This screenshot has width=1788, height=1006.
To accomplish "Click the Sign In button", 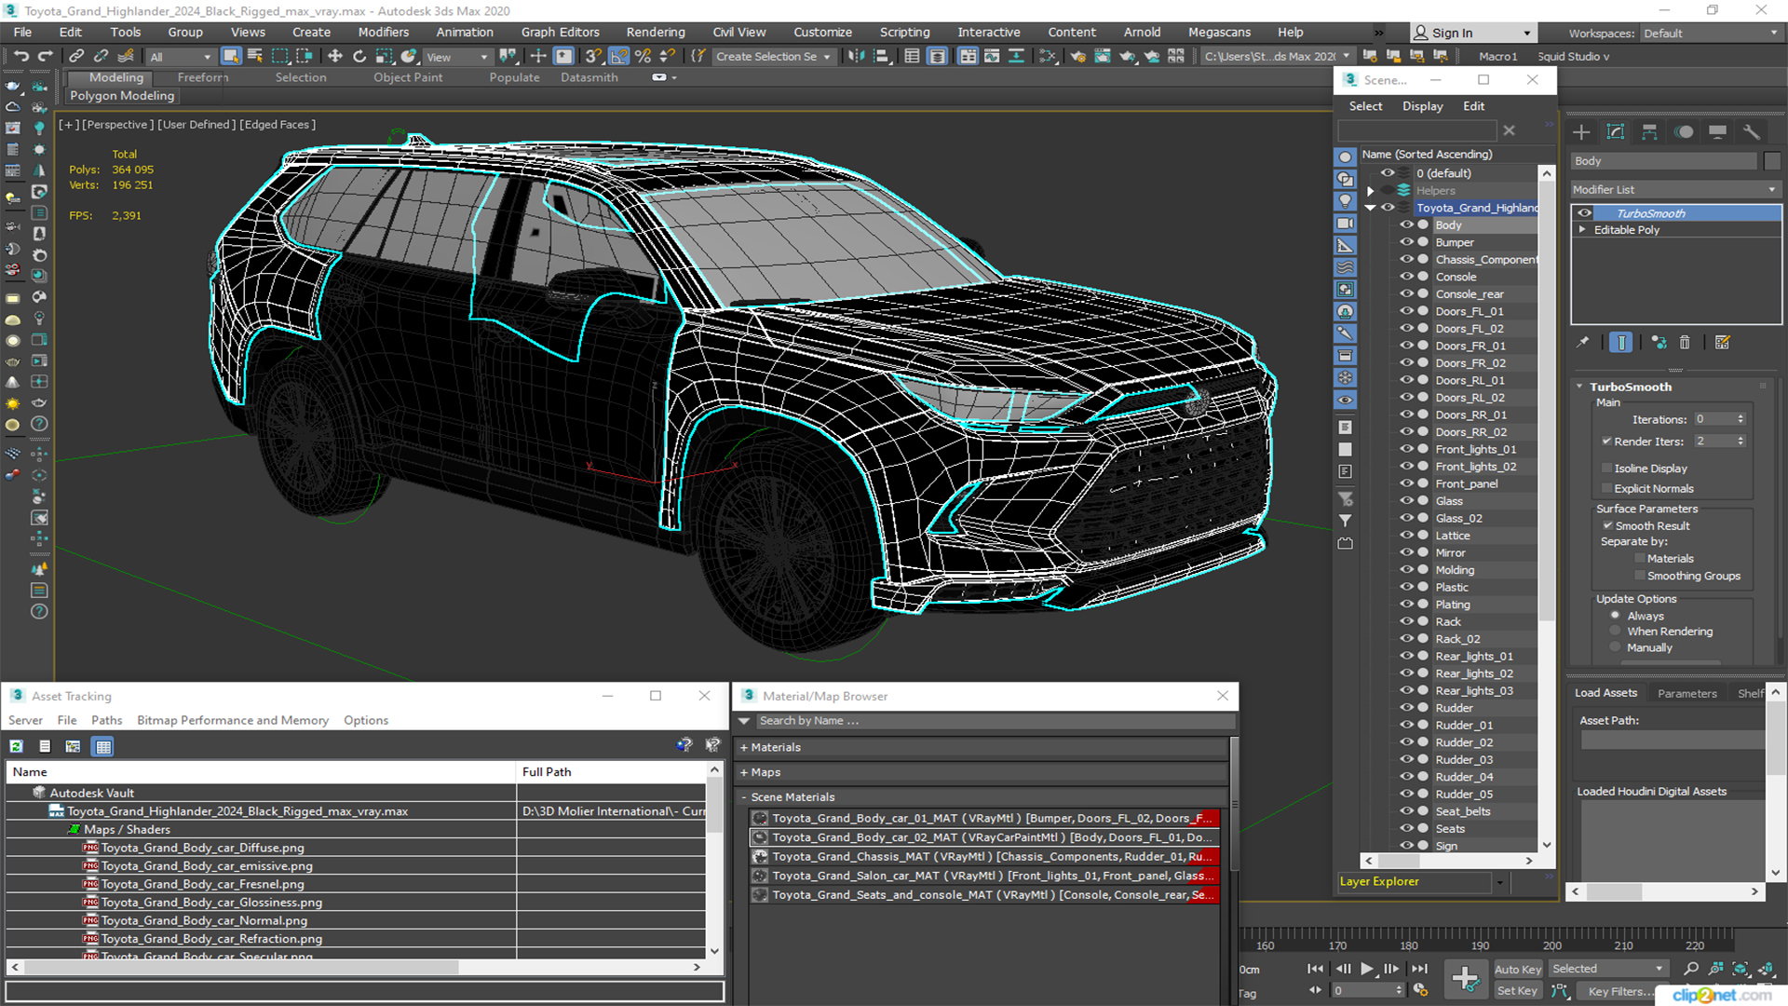I will (x=1472, y=33).
